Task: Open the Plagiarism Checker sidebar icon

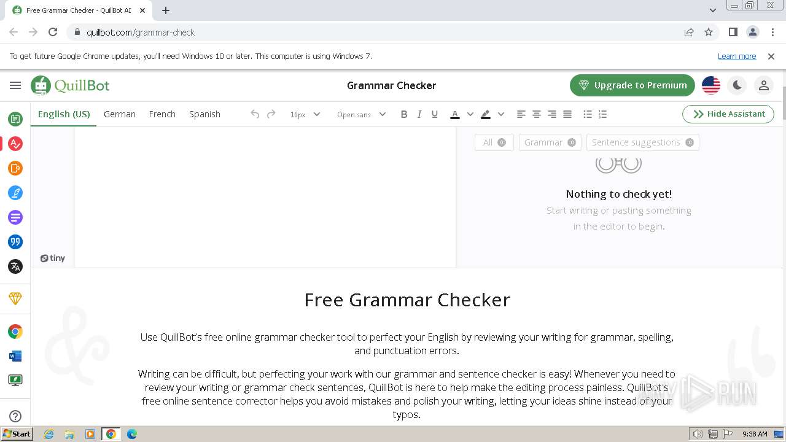Action: click(x=15, y=168)
